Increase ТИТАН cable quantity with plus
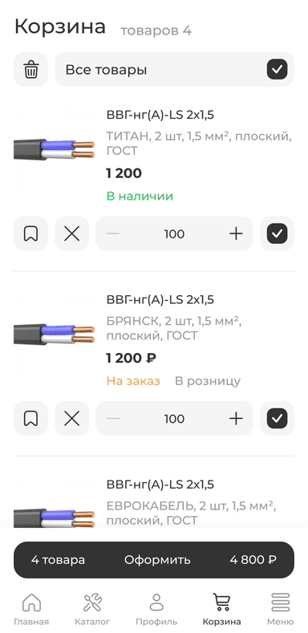 [236, 233]
